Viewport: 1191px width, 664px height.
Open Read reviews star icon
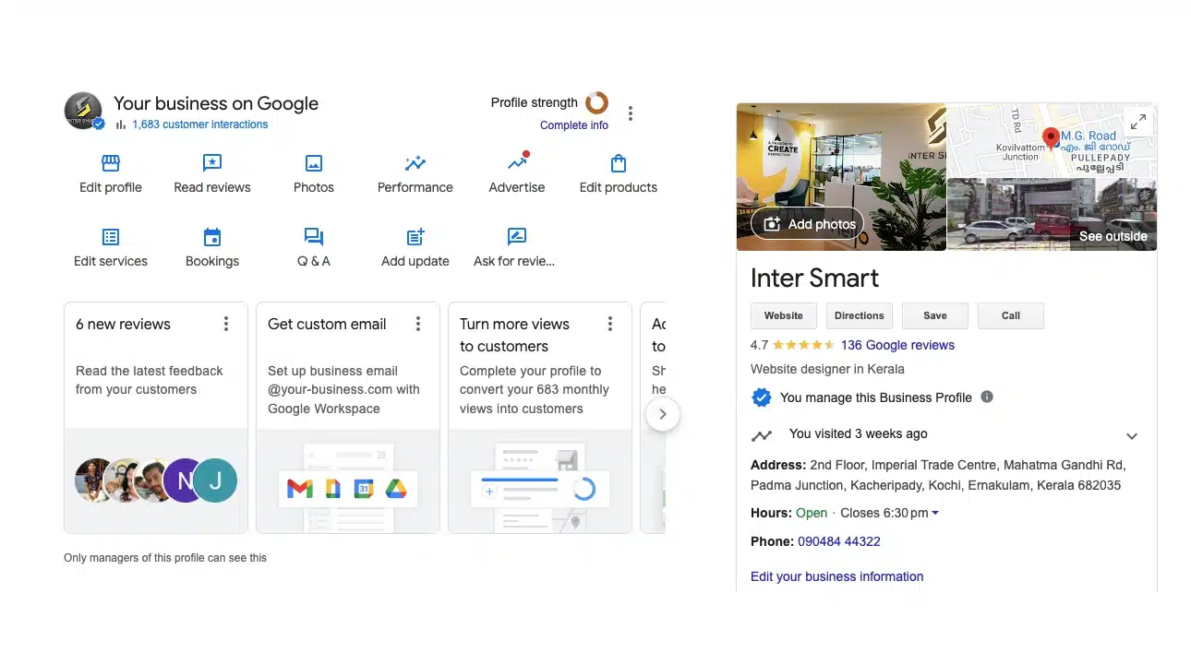pos(212,164)
